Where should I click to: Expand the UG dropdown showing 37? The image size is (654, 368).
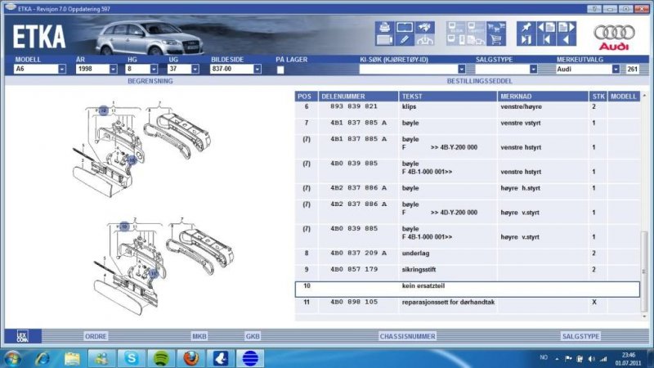[x=195, y=70]
